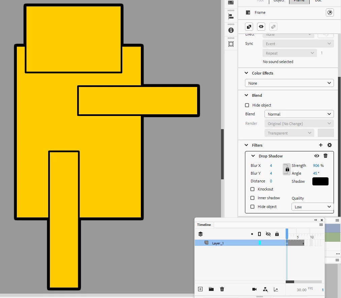Open the Info panel icon

click(231, 30)
